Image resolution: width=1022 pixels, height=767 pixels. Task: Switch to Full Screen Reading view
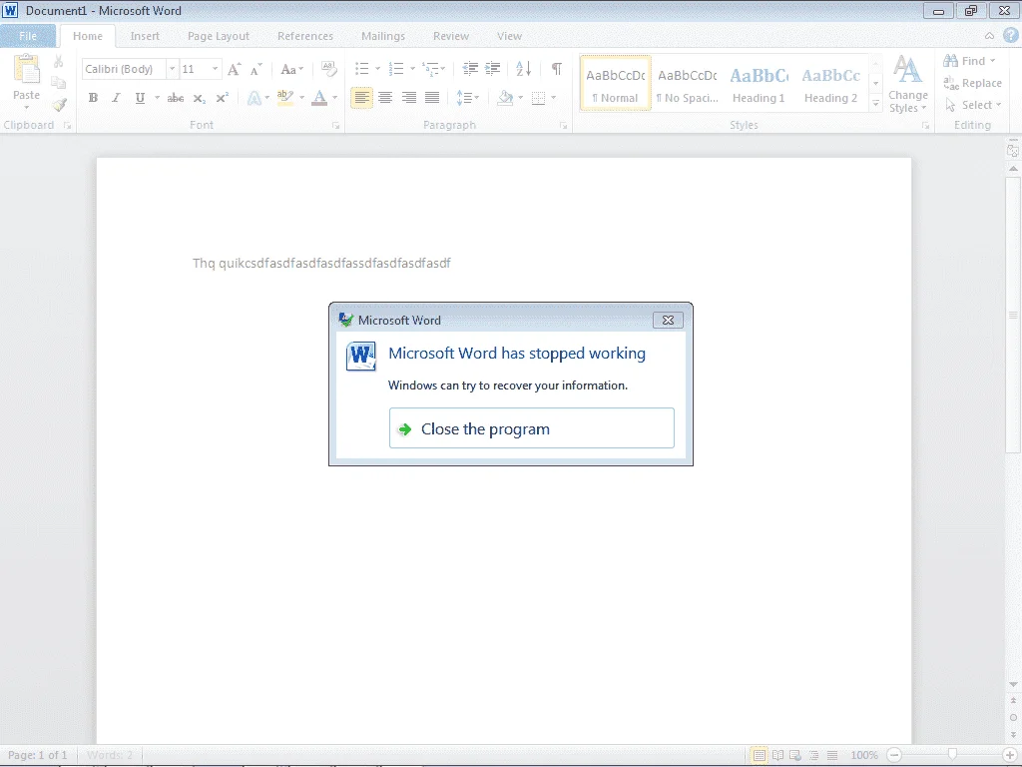[777, 755]
